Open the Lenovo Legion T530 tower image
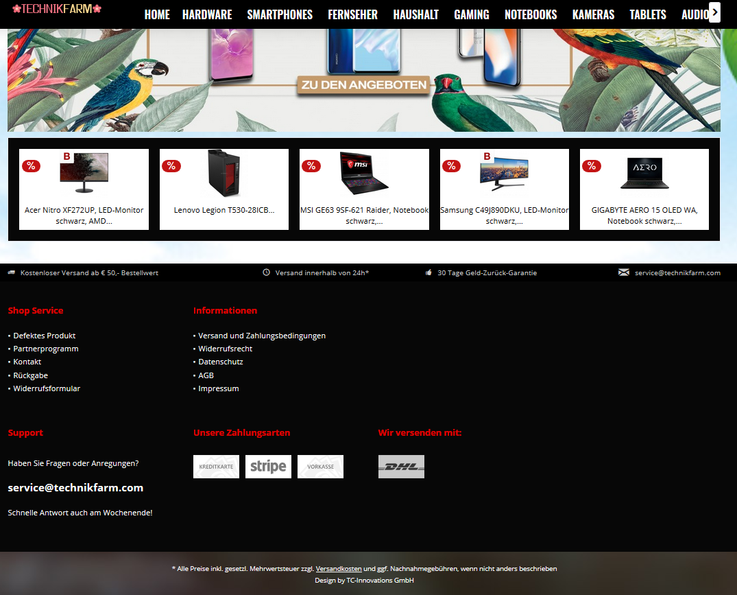The height and width of the screenshot is (595, 737). tap(224, 173)
